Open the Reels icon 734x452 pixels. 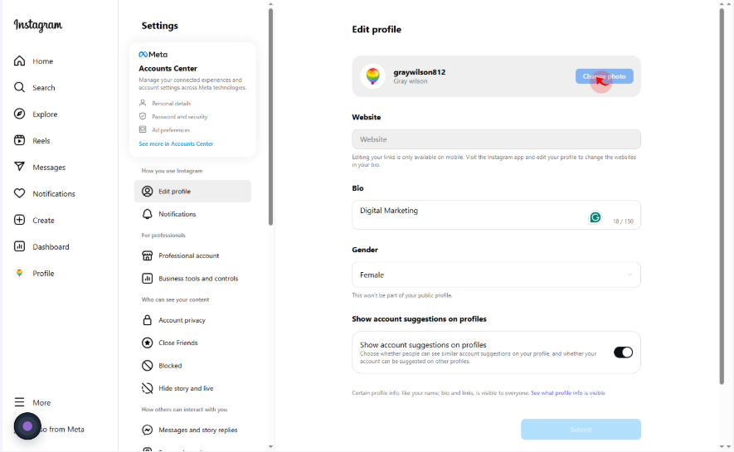19,140
